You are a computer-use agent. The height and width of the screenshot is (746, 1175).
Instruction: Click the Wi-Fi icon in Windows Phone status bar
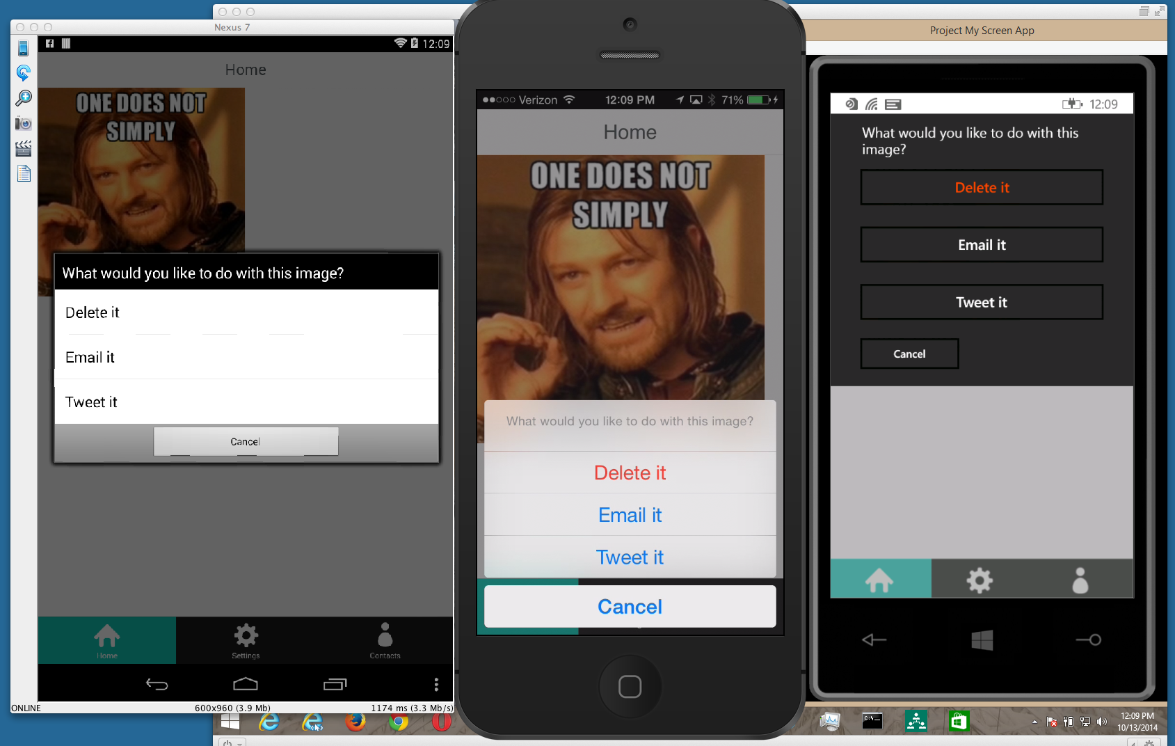(871, 104)
